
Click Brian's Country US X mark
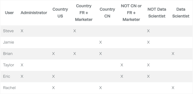tap(53, 54)
